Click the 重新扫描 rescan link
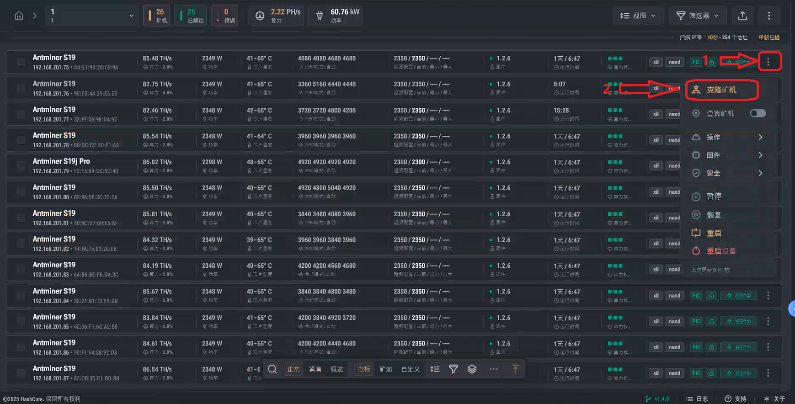Viewport: 795px width, 404px height. coord(769,37)
